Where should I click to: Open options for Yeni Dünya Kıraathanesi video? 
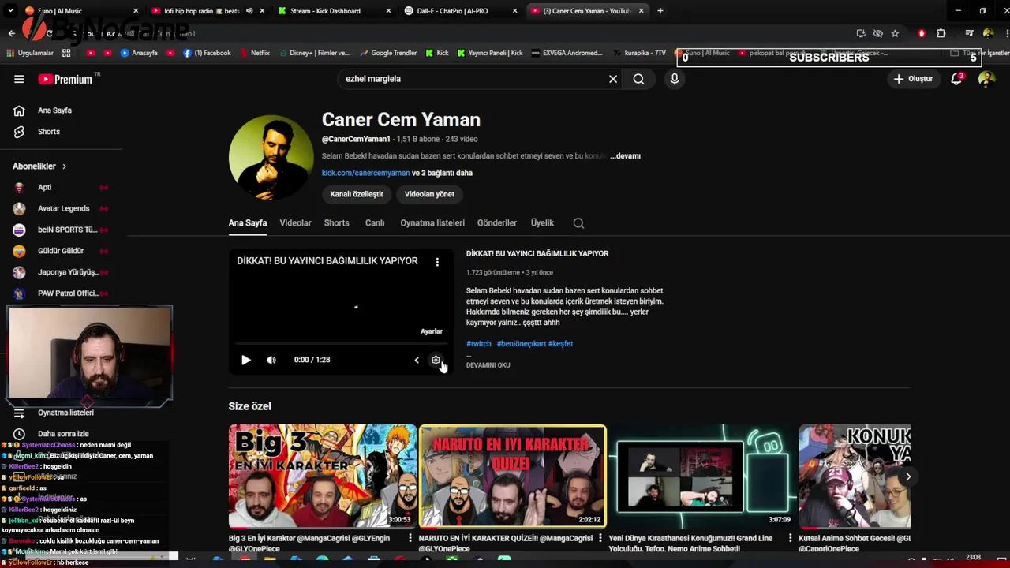click(x=790, y=538)
